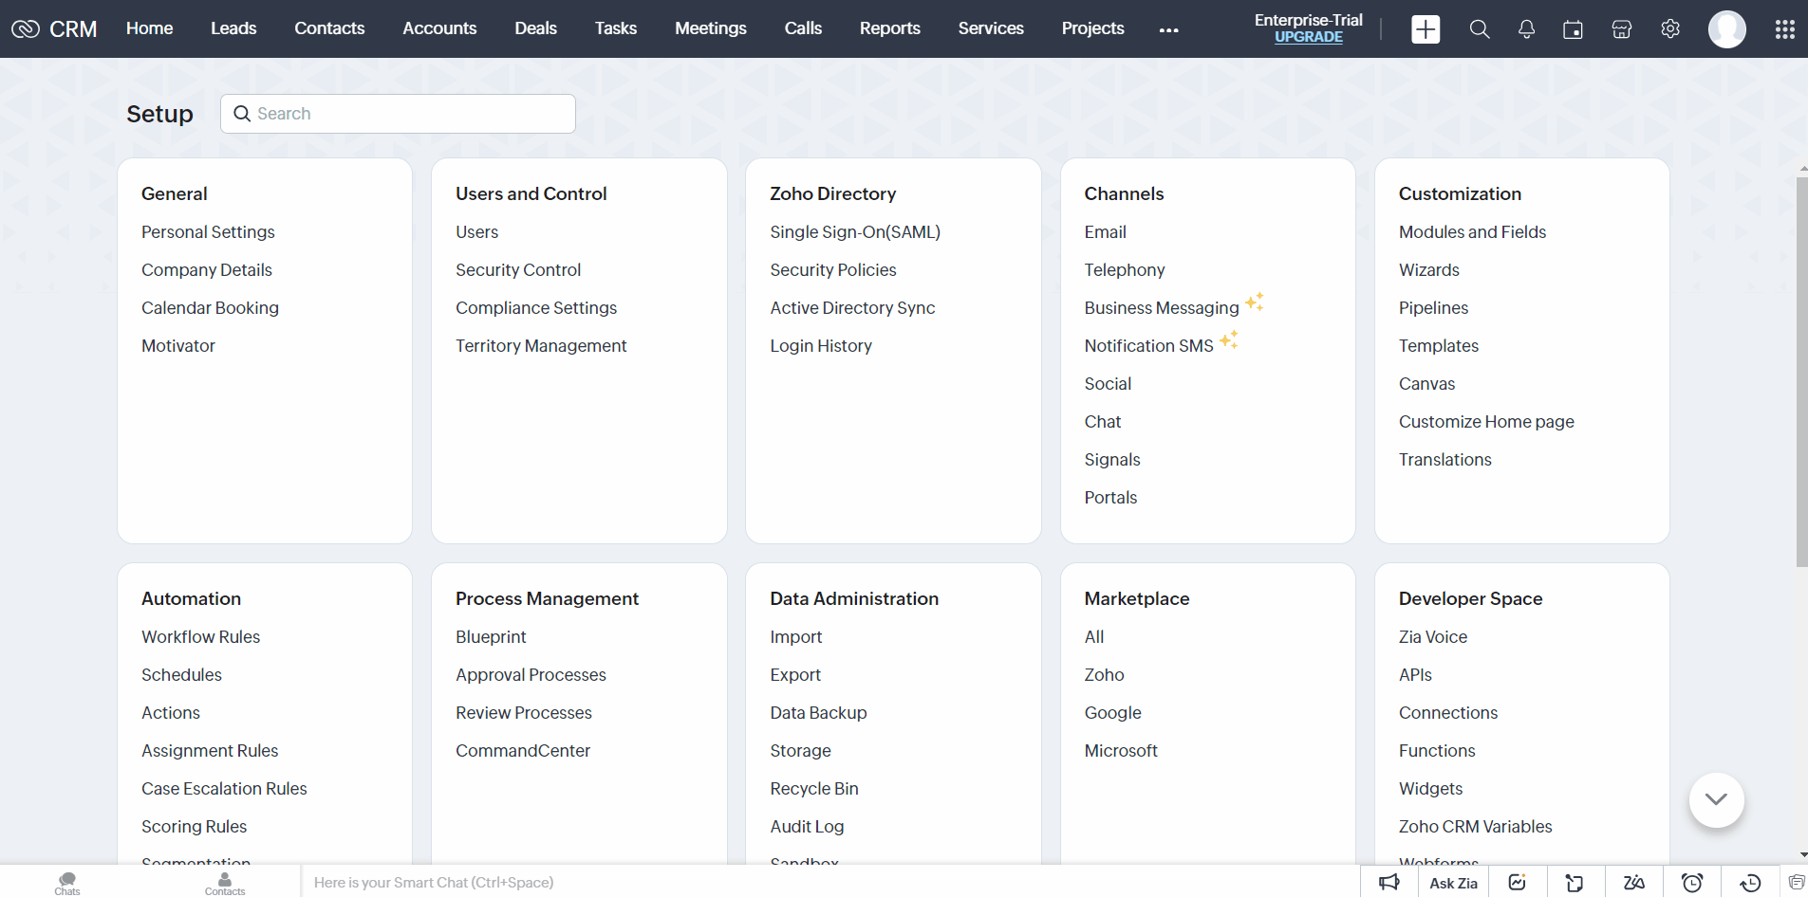Open the notifications bell
Viewport: 1808px width, 897px height.
[x=1526, y=29]
